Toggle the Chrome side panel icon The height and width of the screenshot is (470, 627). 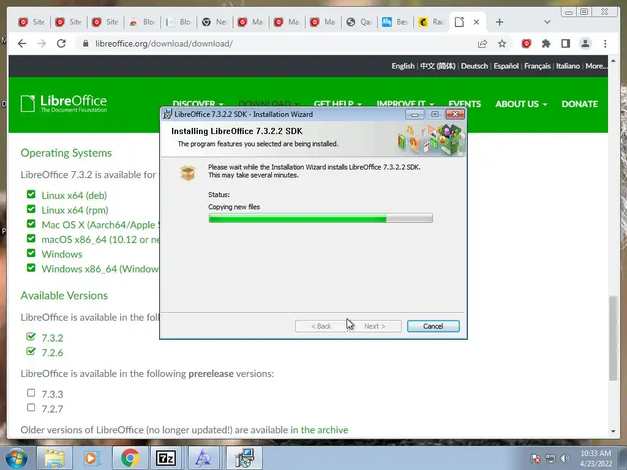pos(565,43)
